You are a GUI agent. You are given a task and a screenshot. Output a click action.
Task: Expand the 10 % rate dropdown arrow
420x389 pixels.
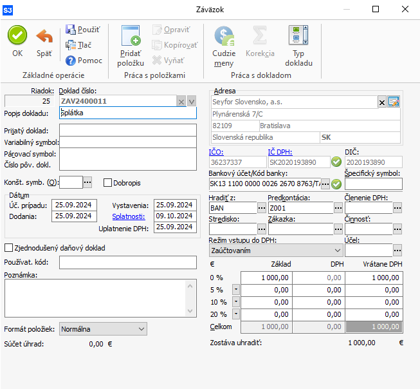click(x=235, y=301)
